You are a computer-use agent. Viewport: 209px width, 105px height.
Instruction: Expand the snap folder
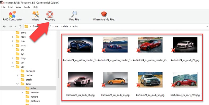tap(12, 45)
